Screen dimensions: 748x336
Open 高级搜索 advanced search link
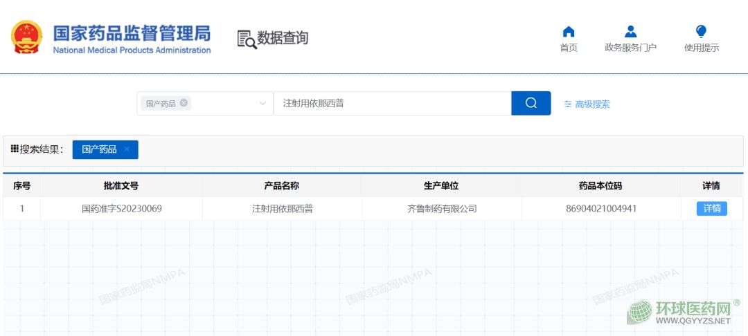click(592, 104)
